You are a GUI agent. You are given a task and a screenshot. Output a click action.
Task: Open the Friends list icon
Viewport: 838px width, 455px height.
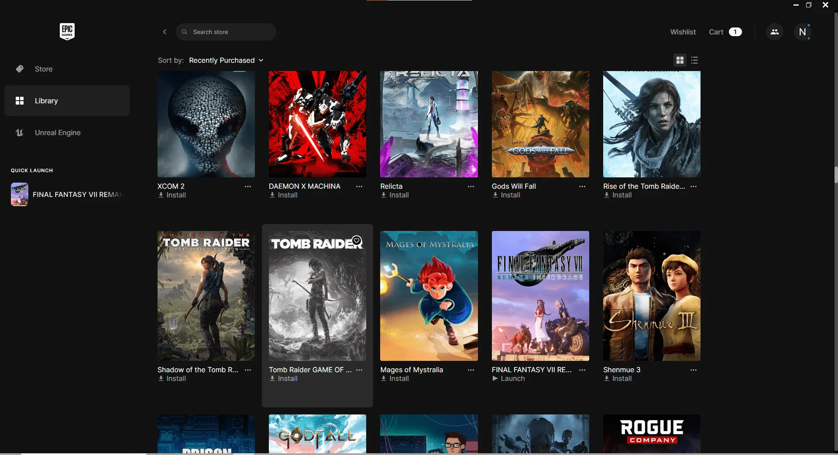click(x=775, y=32)
